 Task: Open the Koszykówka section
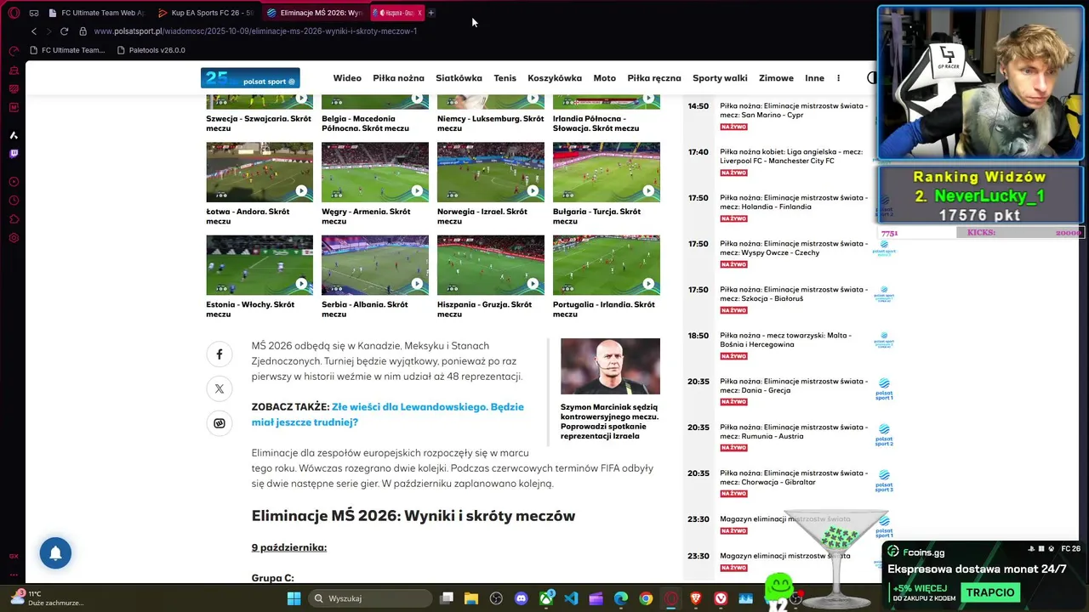(555, 78)
